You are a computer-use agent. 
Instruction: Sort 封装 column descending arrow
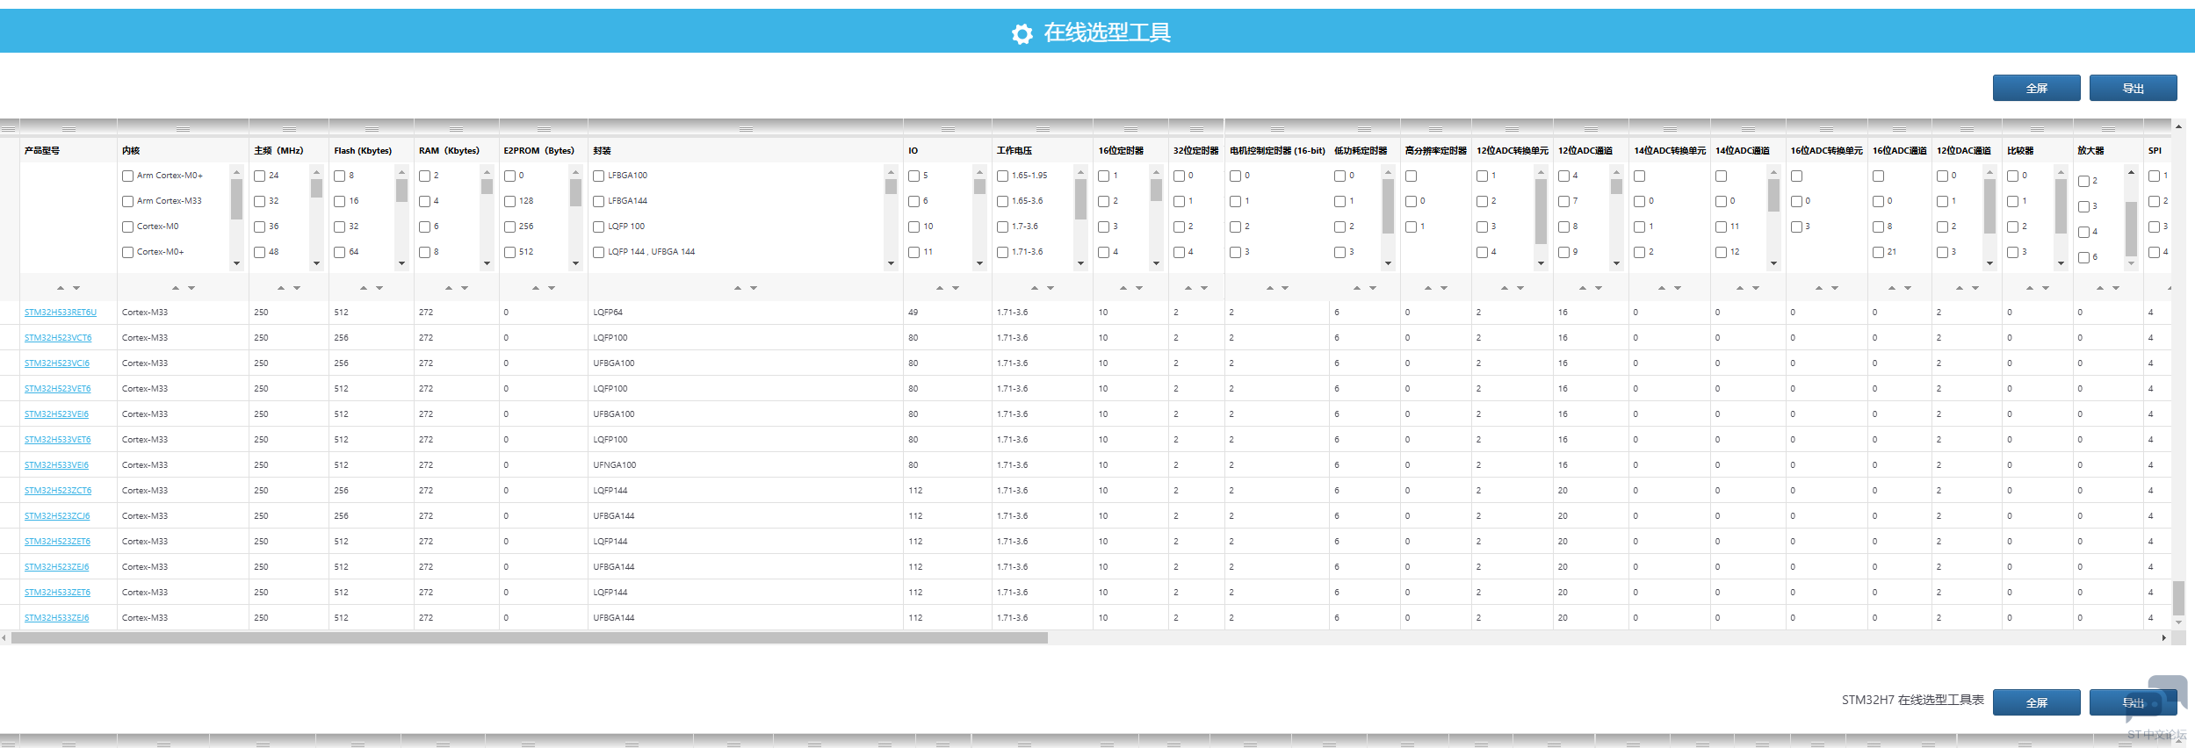(754, 288)
